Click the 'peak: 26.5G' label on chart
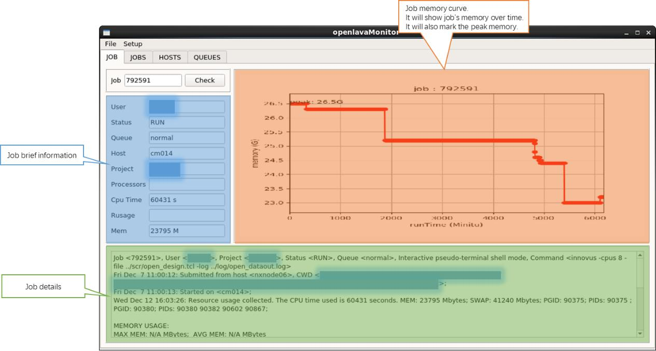656x351 pixels. pos(317,102)
